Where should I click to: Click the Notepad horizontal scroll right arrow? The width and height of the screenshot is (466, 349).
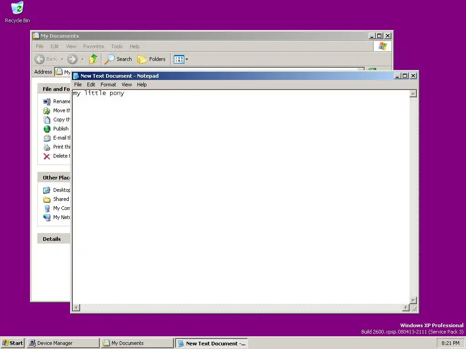coord(406,308)
